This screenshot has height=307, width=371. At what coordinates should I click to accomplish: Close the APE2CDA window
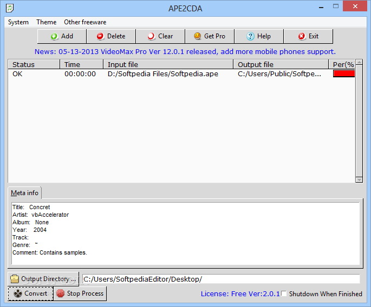click(x=355, y=6)
